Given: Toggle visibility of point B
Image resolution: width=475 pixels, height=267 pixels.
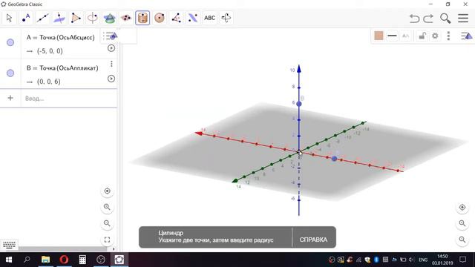Looking at the screenshot, I should pyautogui.click(x=10, y=73).
